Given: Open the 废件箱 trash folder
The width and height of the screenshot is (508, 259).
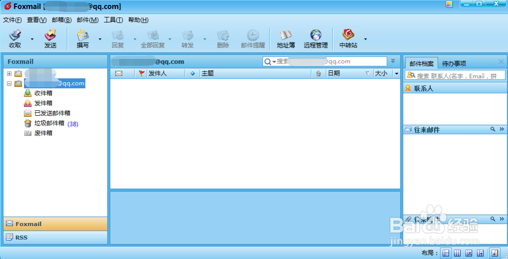Looking at the screenshot, I should click(x=38, y=133).
